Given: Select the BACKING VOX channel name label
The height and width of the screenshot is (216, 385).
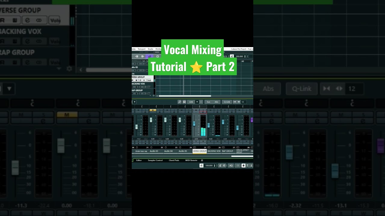Looking at the screenshot, I should (x=214, y=151).
